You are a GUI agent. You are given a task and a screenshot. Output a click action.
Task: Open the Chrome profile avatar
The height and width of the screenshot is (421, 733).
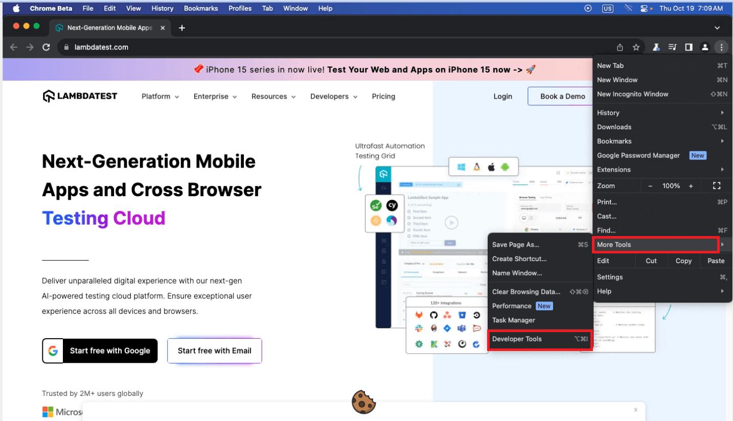705,47
